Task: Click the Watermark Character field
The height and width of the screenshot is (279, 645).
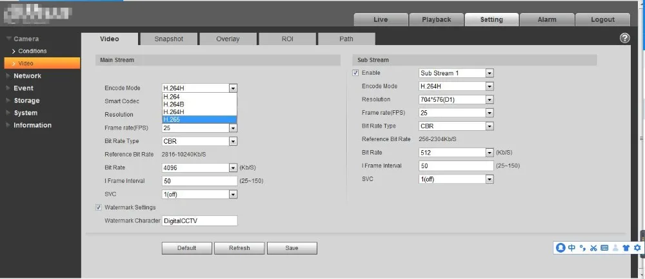Action: pyautogui.click(x=199, y=220)
